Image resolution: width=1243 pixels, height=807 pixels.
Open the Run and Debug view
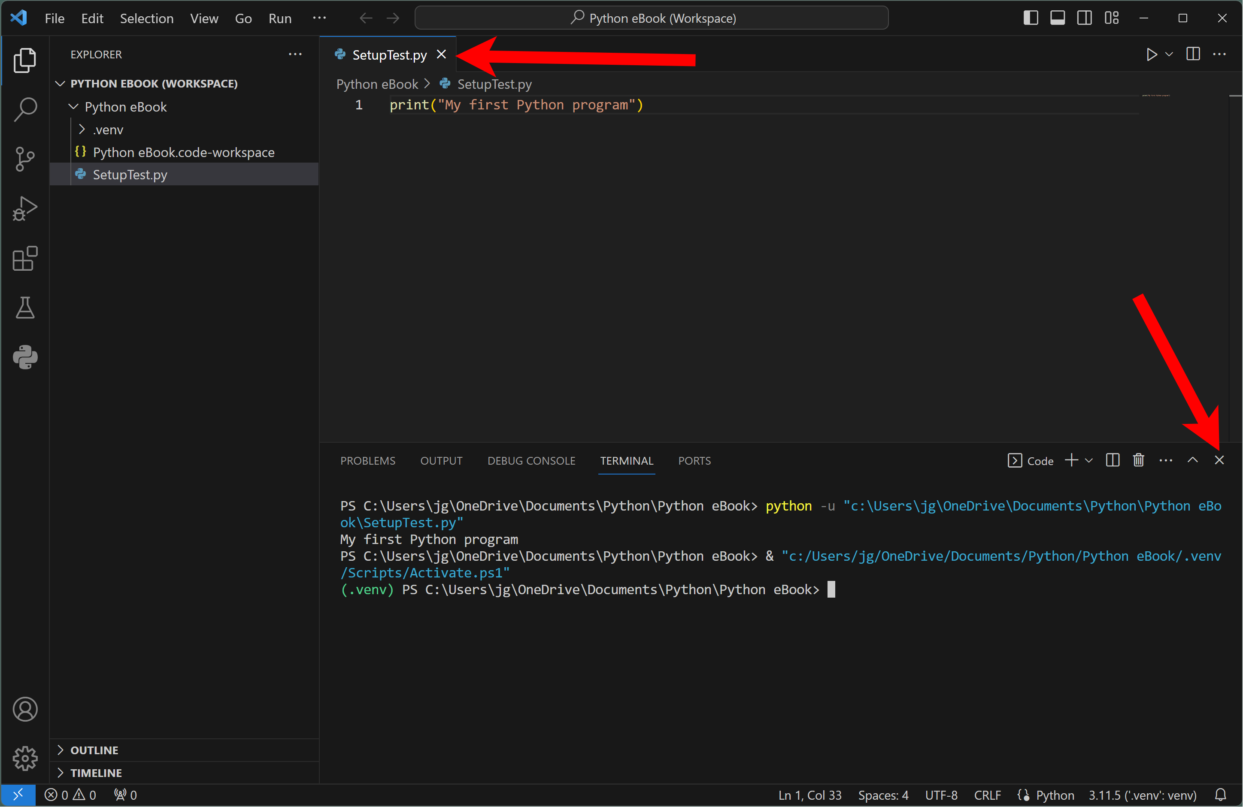point(24,209)
